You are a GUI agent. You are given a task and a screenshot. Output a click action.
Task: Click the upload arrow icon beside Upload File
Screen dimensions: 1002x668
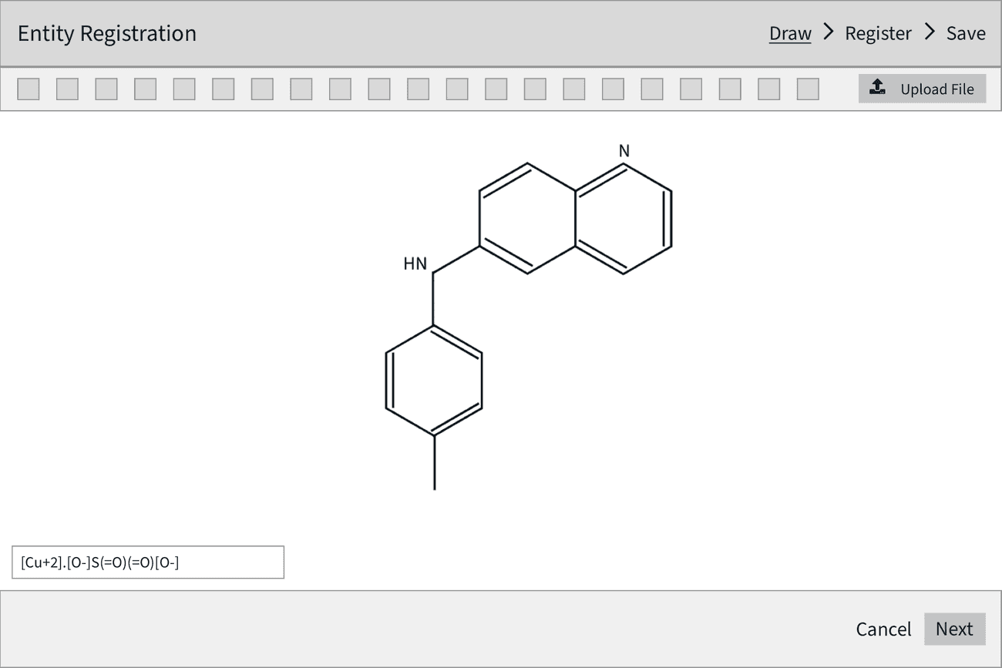point(877,88)
